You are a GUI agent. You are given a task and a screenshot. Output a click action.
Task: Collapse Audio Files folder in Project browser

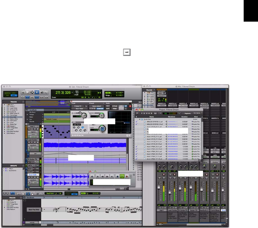(140, 119)
